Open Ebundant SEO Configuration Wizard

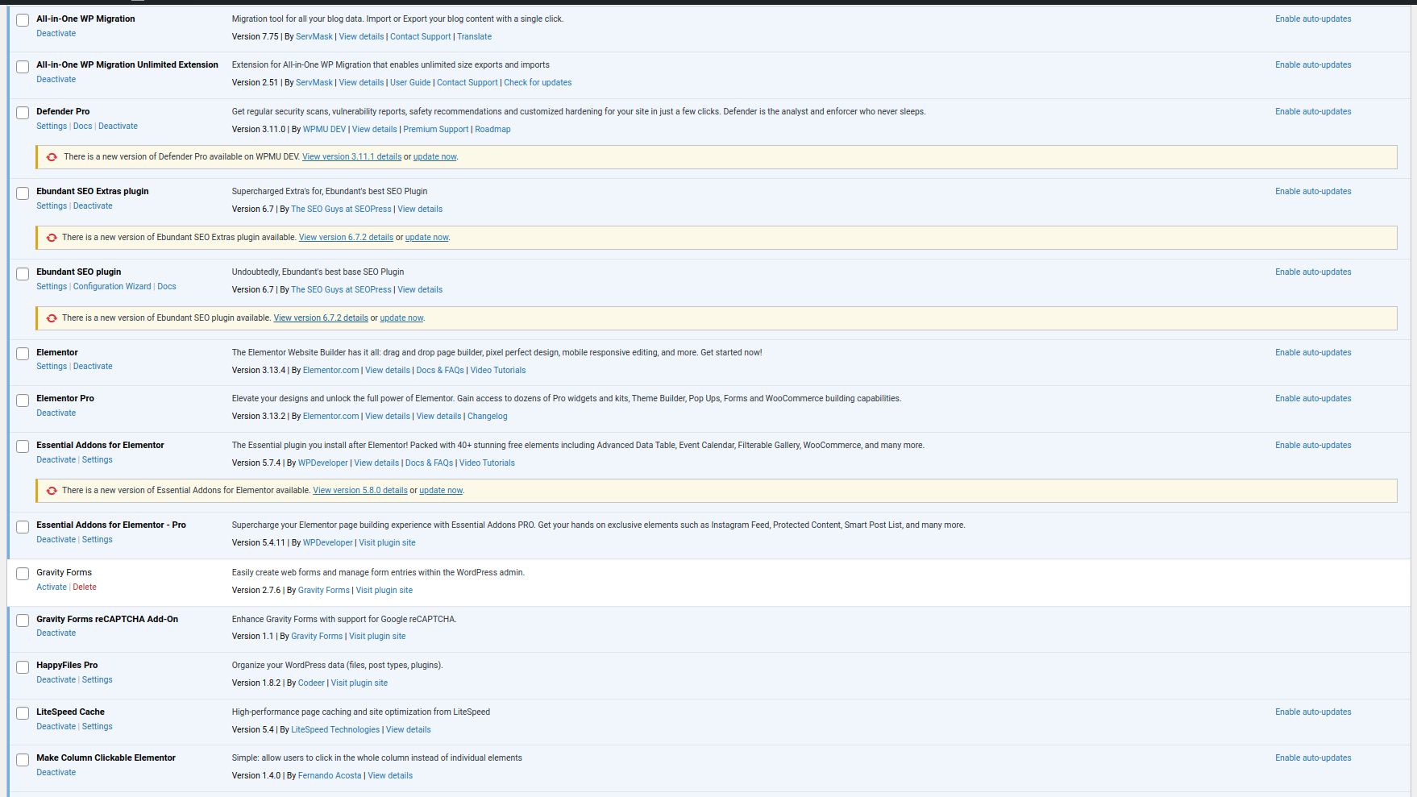pos(112,287)
